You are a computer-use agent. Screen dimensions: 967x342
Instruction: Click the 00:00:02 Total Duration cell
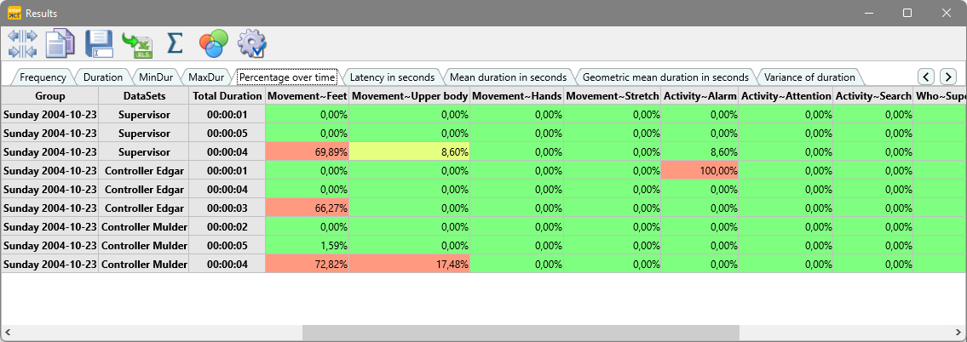coord(227,227)
